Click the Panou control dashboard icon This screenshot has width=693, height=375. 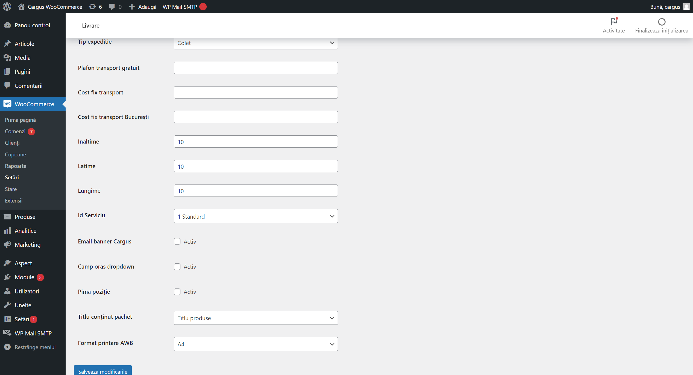7,25
